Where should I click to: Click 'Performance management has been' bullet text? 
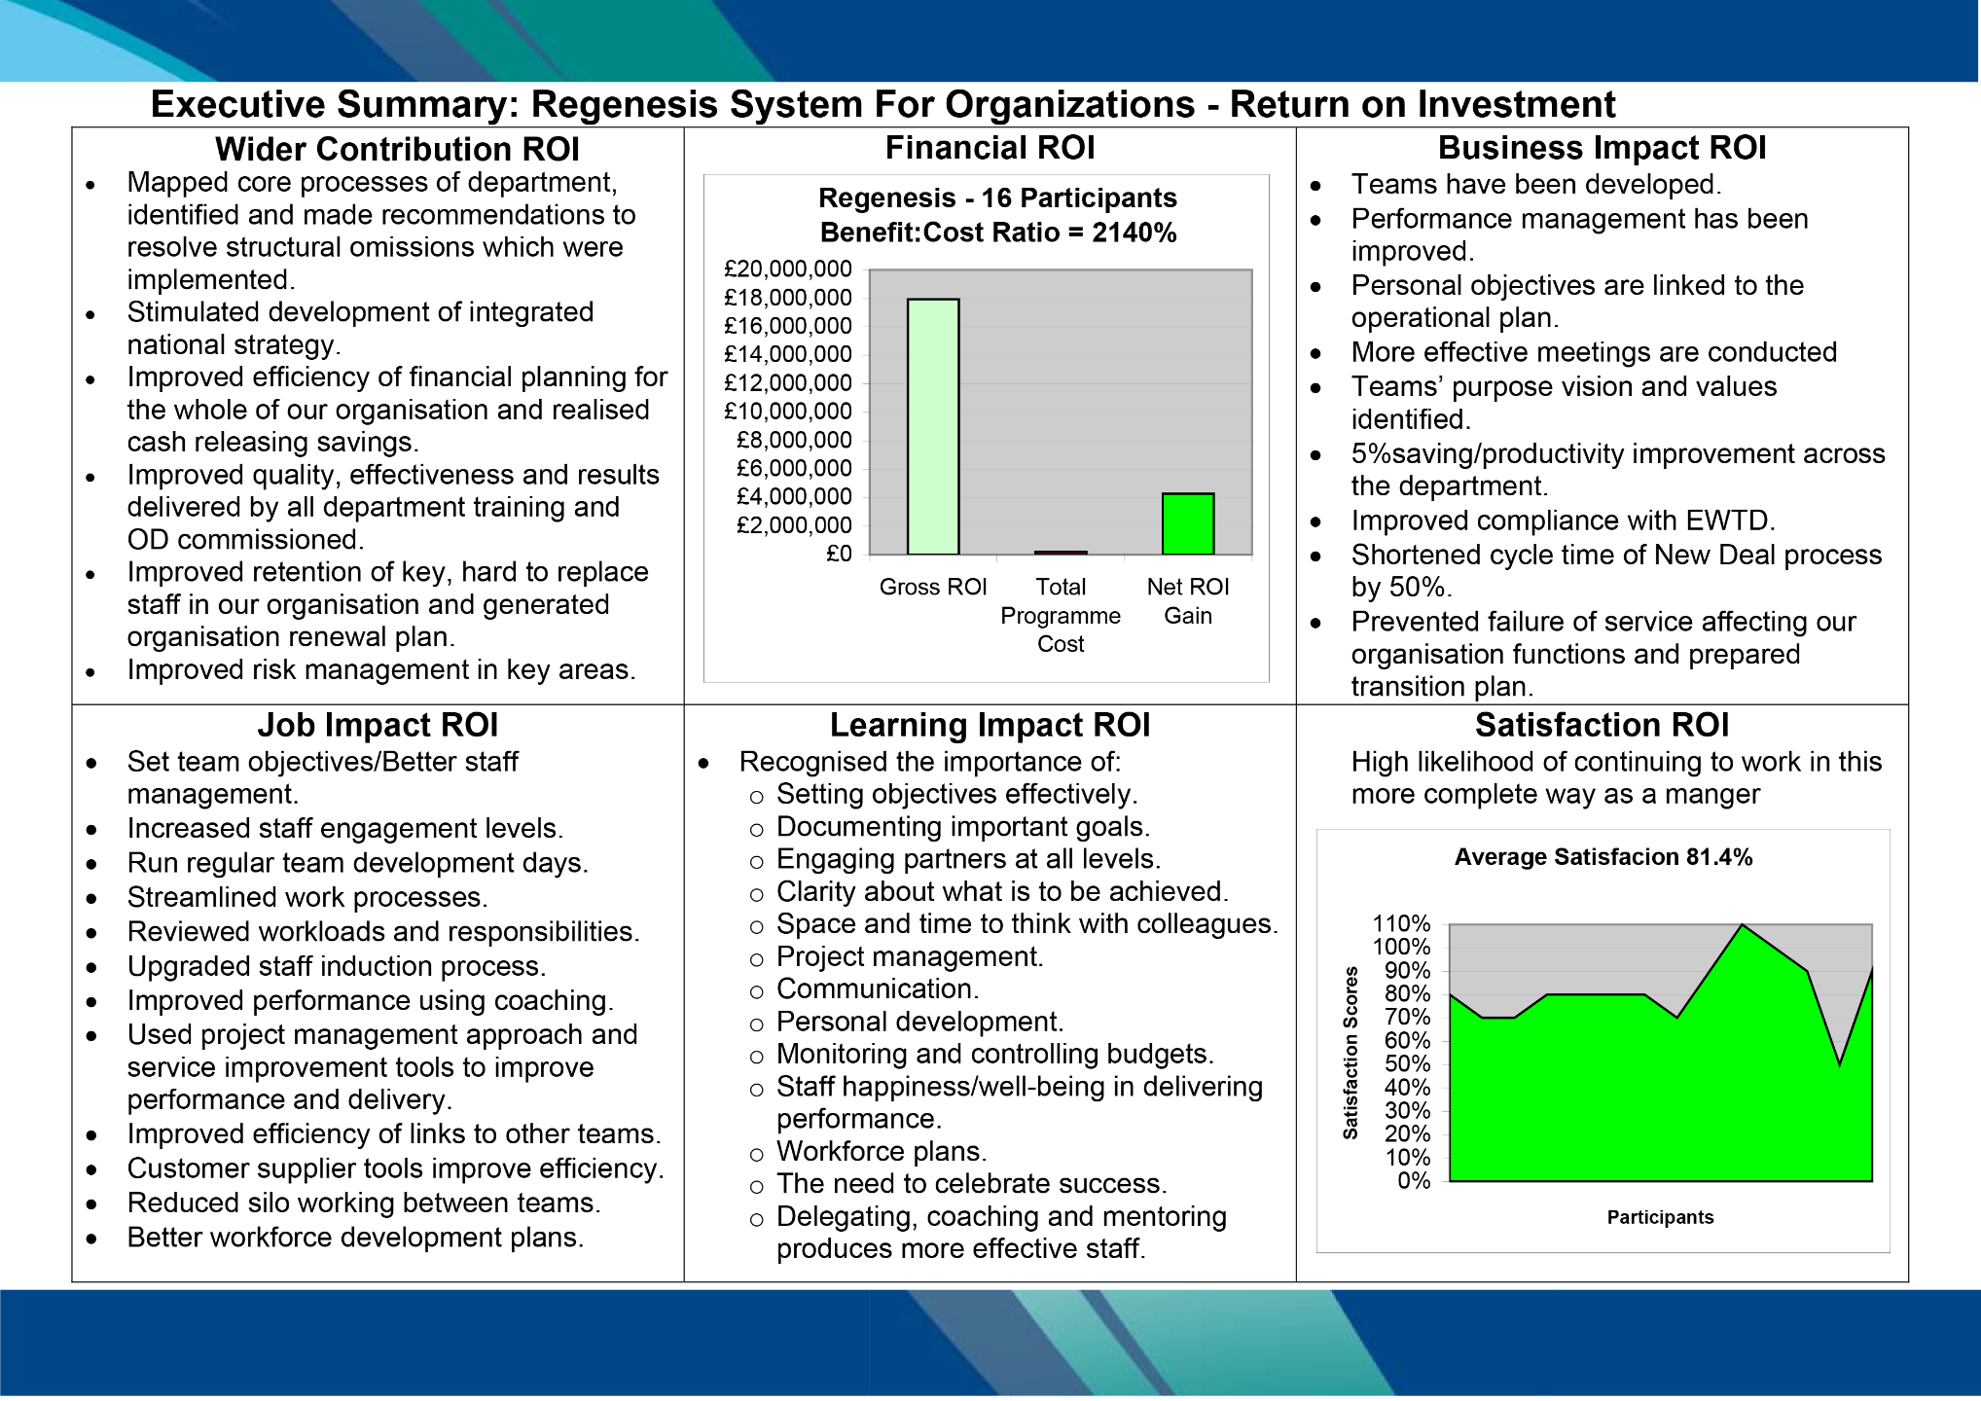coord(1579,219)
